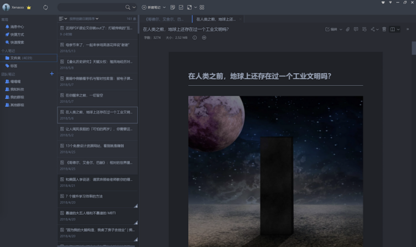
Task: Expand the share options dropdown
Action: pyautogui.click(x=378, y=29)
